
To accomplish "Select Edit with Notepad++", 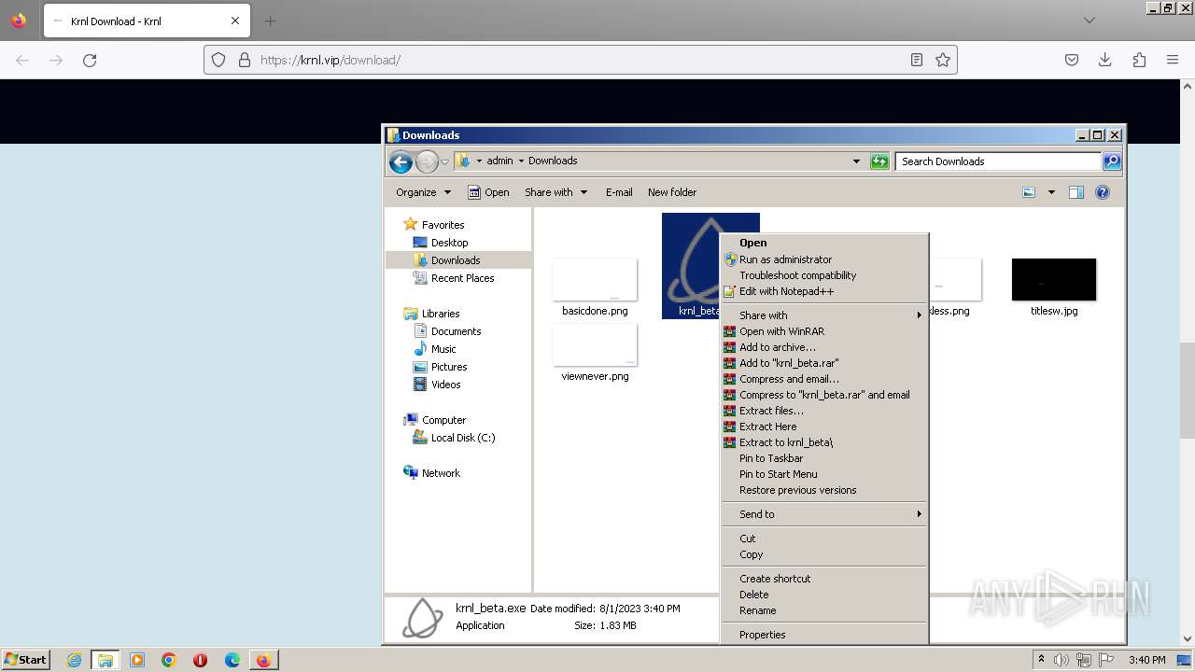I will click(x=825, y=291).
